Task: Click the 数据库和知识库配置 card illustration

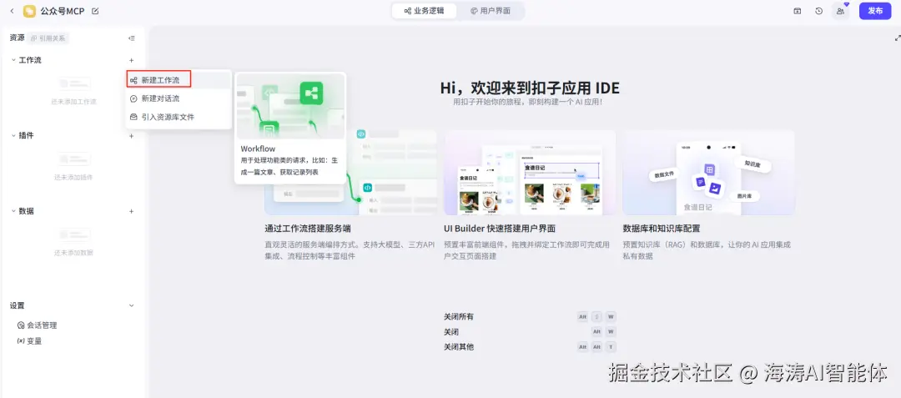Action: 708,173
